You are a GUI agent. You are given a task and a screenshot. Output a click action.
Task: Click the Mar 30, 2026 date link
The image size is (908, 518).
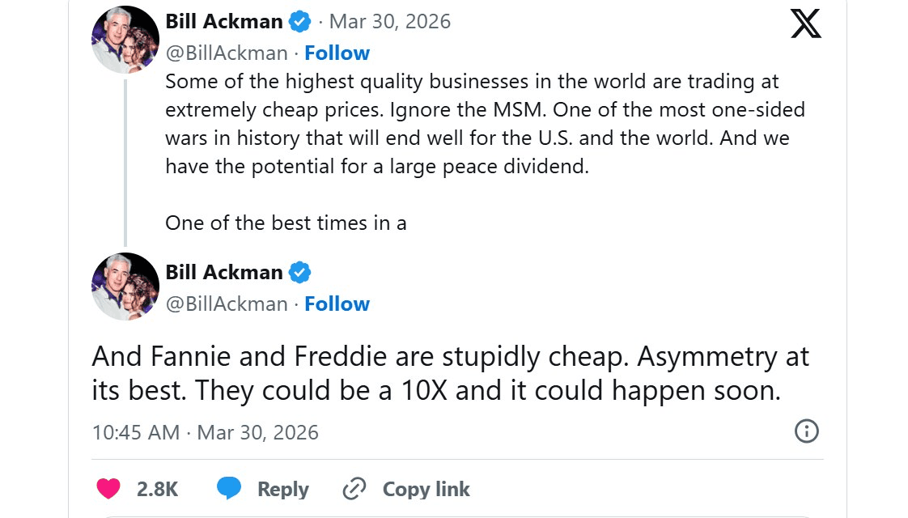tap(390, 21)
